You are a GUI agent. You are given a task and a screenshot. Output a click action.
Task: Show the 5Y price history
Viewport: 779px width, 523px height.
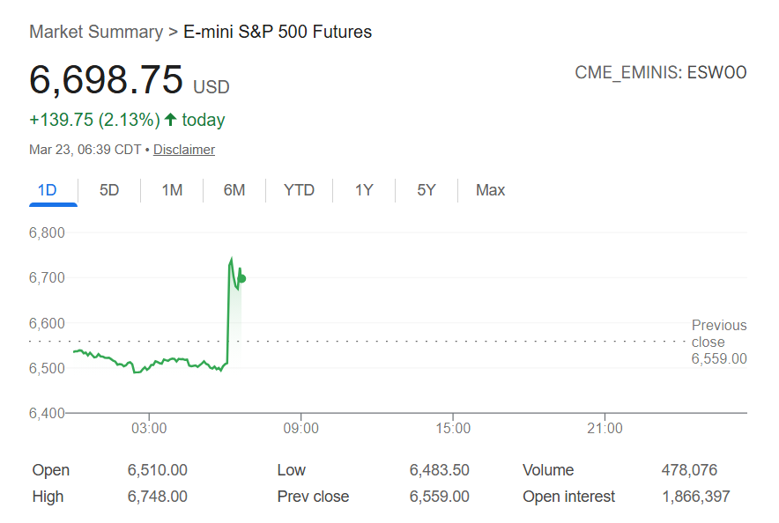click(x=427, y=190)
